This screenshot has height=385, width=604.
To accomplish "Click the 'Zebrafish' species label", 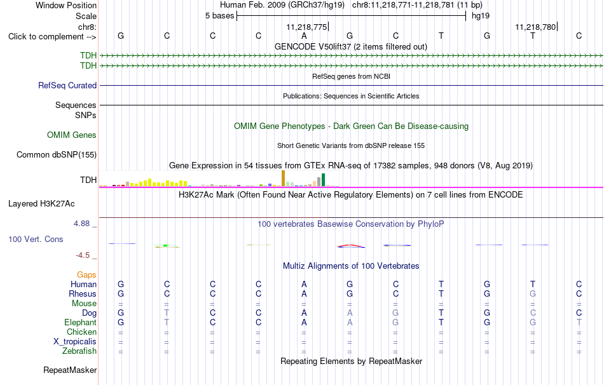I will 79,351.
